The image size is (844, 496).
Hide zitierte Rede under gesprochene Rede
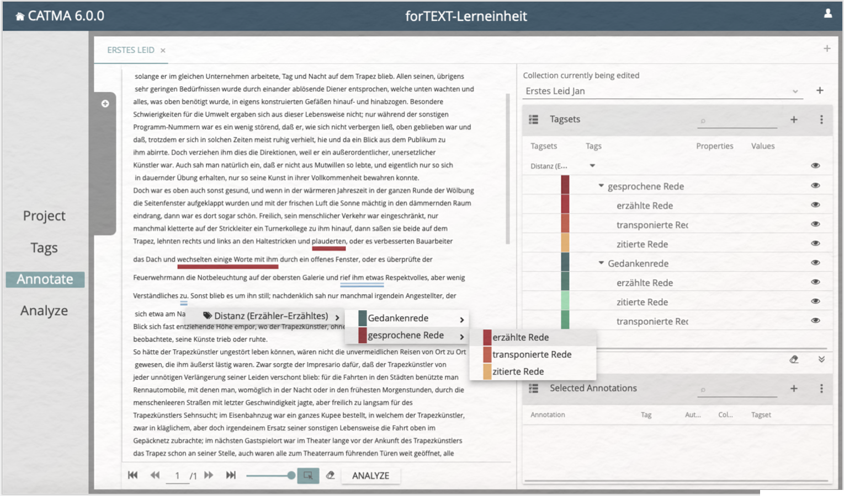815,243
